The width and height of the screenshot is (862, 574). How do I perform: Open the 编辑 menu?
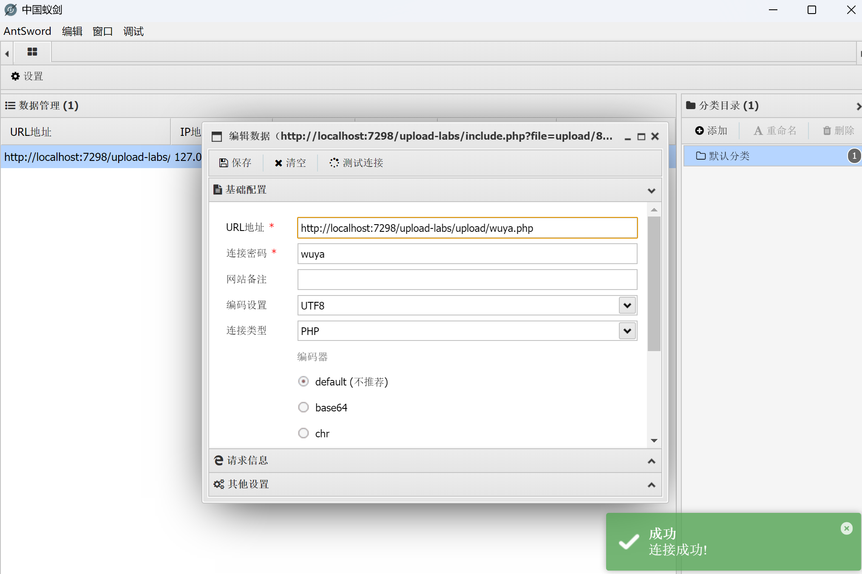(x=72, y=31)
